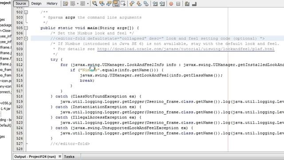Screen dimensions: 284x160
Task: Go to Find Next Occurrence icon
Action: point(109,4)
